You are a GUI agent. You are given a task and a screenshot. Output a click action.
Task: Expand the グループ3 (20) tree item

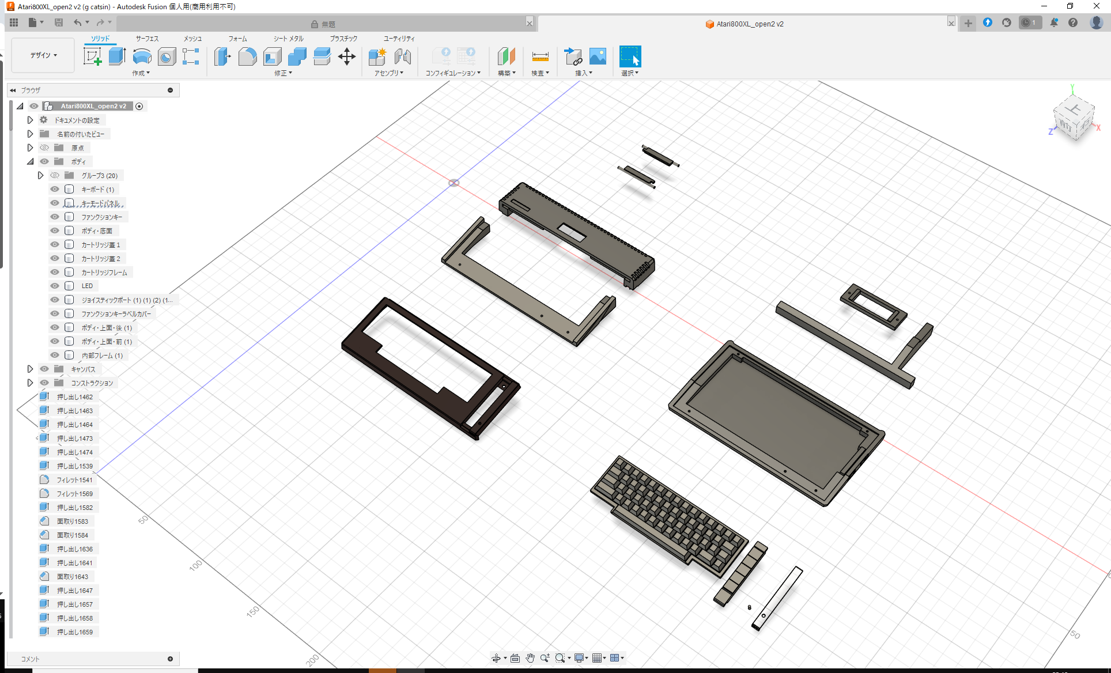click(40, 175)
